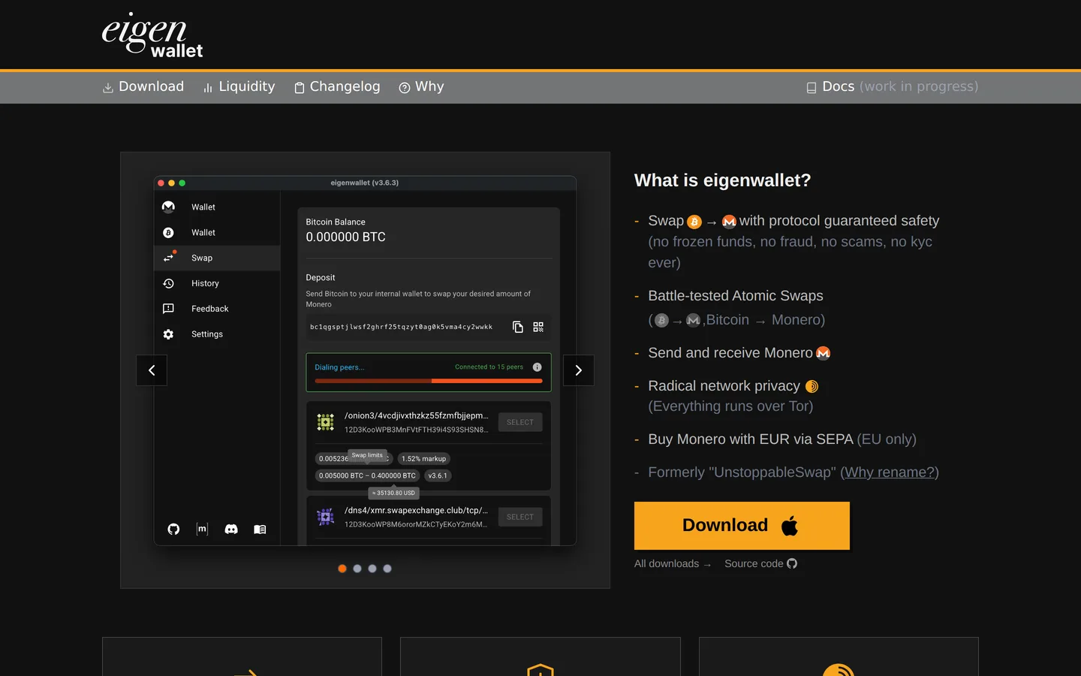The height and width of the screenshot is (676, 1081).
Task: Open the History sidebar icon
Action: [x=168, y=283]
